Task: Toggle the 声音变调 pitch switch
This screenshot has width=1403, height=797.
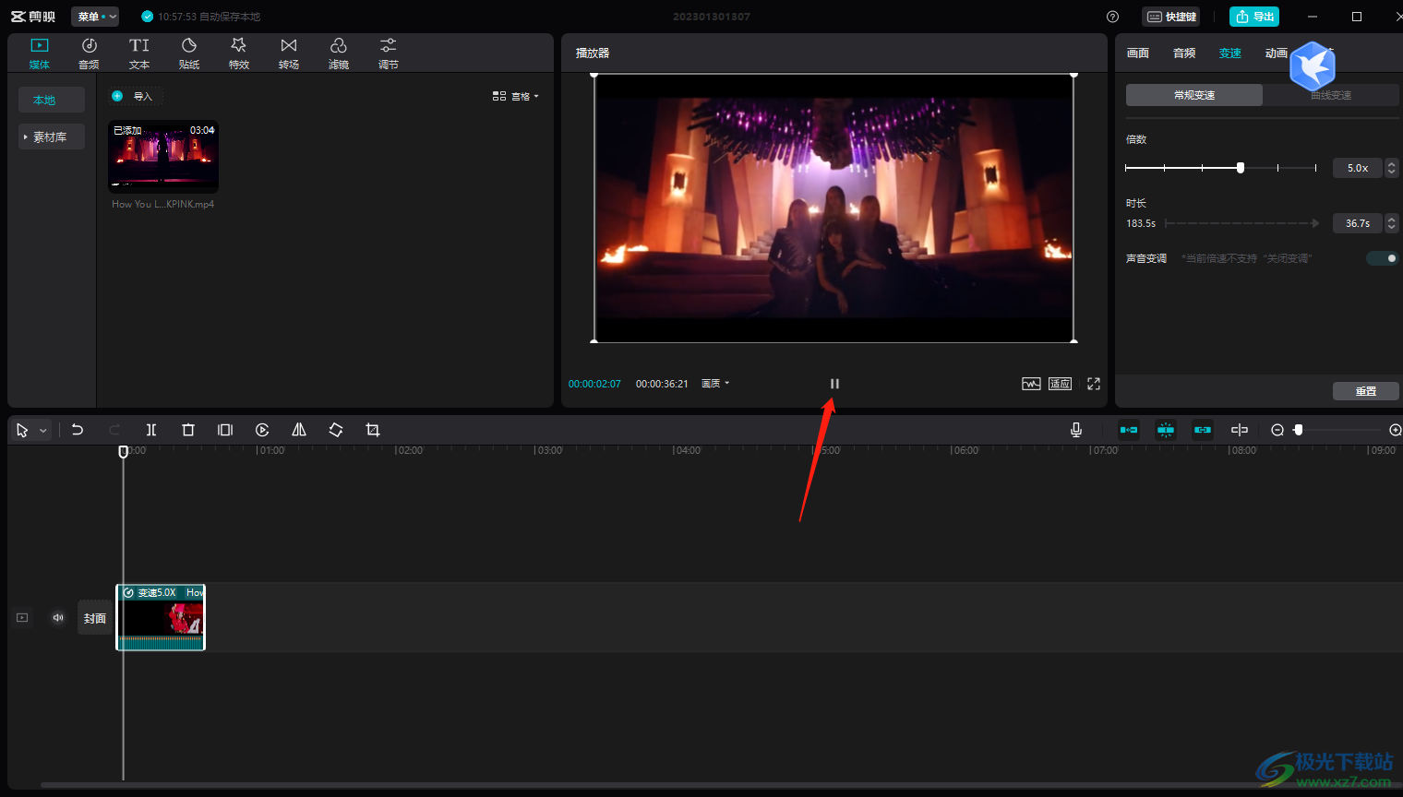Action: click(1383, 258)
